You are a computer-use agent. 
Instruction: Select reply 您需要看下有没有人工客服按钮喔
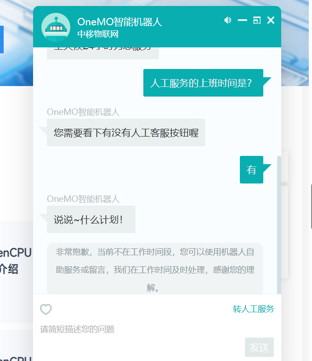click(126, 132)
